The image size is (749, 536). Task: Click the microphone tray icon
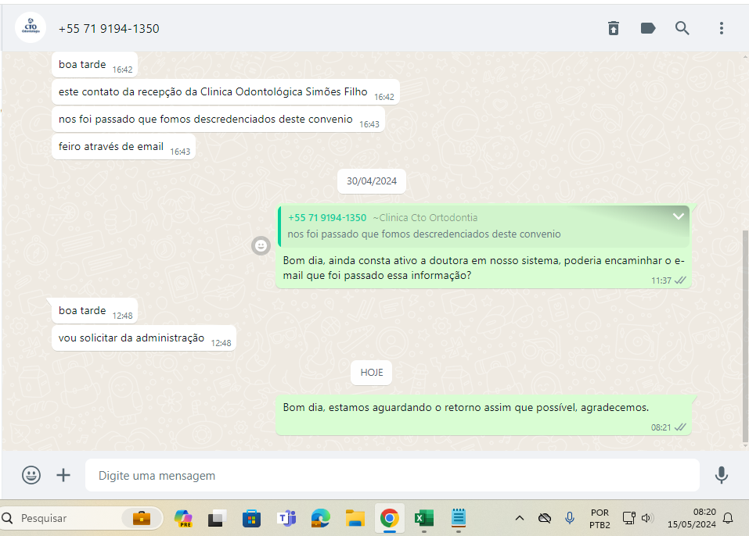(x=570, y=518)
